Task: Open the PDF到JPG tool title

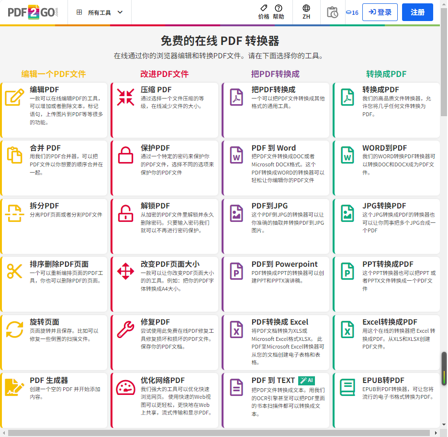Action: pos(269,206)
